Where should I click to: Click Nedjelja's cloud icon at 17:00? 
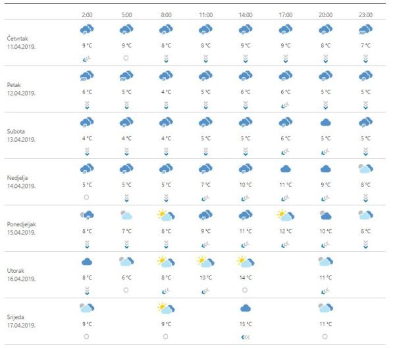click(x=286, y=169)
